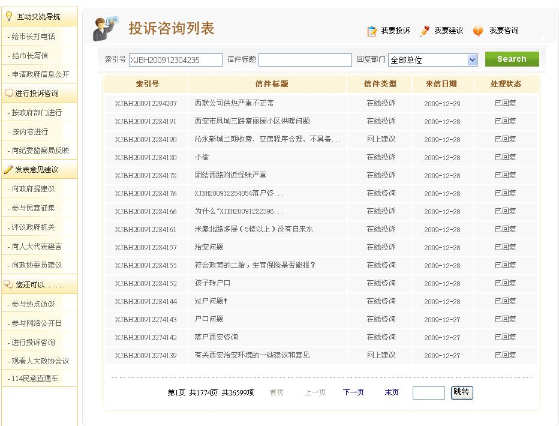Screen dimensions: 559x426
Task: Click the date 2009-12-29
Action: [x=442, y=104]
